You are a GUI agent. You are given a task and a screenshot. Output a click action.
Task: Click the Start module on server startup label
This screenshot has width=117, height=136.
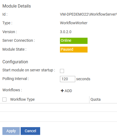pos(29,70)
